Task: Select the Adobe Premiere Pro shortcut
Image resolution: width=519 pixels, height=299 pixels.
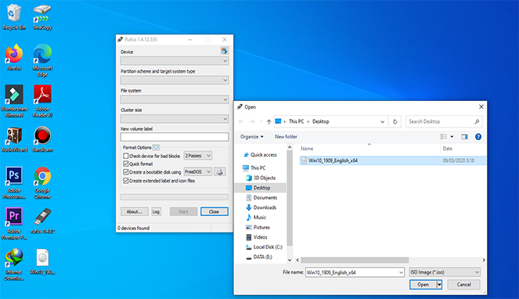Action: [x=14, y=224]
